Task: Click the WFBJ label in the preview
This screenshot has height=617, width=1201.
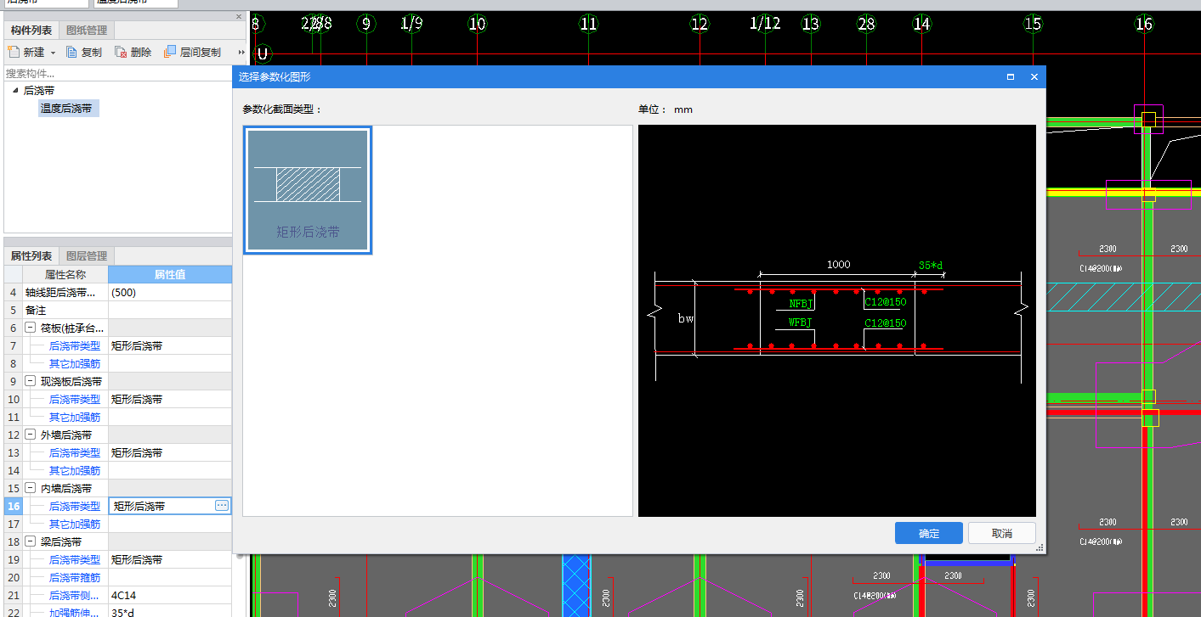Action: [801, 323]
